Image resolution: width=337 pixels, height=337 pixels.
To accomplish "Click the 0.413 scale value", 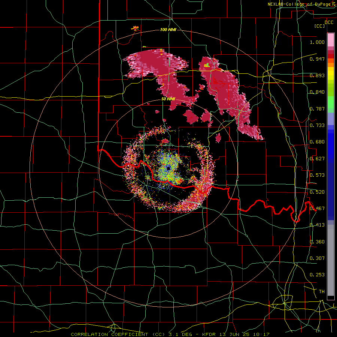I will pyautogui.click(x=317, y=225).
